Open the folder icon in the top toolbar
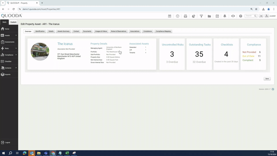 coord(209,16)
